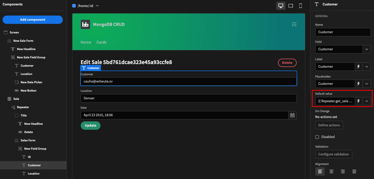This screenshot has width=374, height=179.
Task: Open the Cards navigation link
Action: click(x=101, y=42)
